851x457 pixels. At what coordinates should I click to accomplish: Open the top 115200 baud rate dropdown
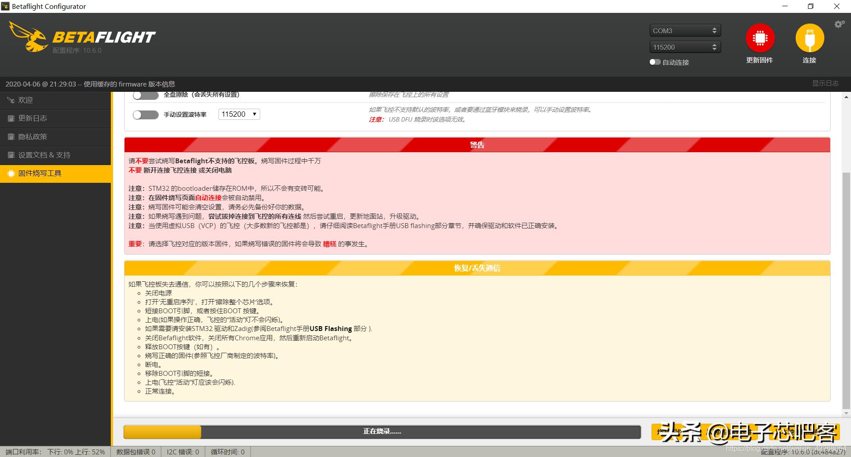point(685,47)
